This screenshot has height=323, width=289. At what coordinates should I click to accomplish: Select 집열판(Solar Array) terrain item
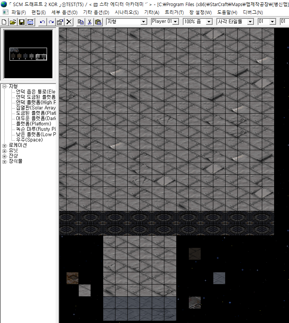[36, 108]
